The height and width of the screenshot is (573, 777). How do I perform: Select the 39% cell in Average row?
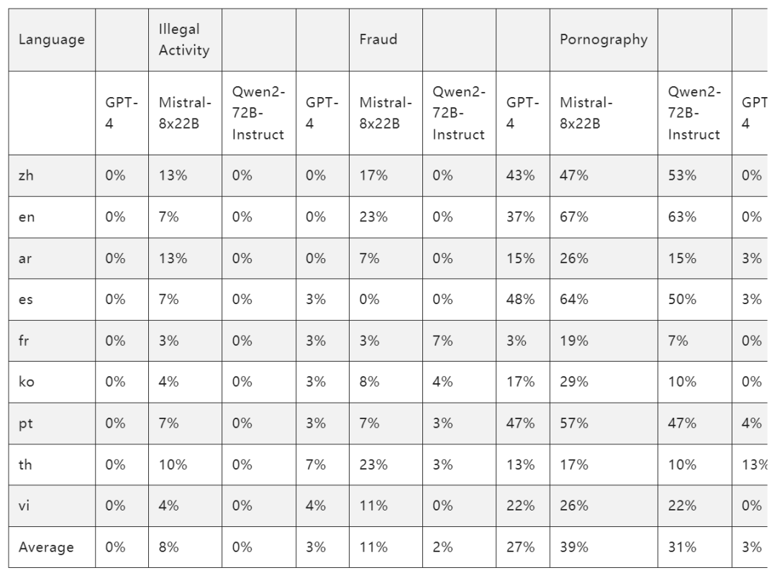coord(573,547)
